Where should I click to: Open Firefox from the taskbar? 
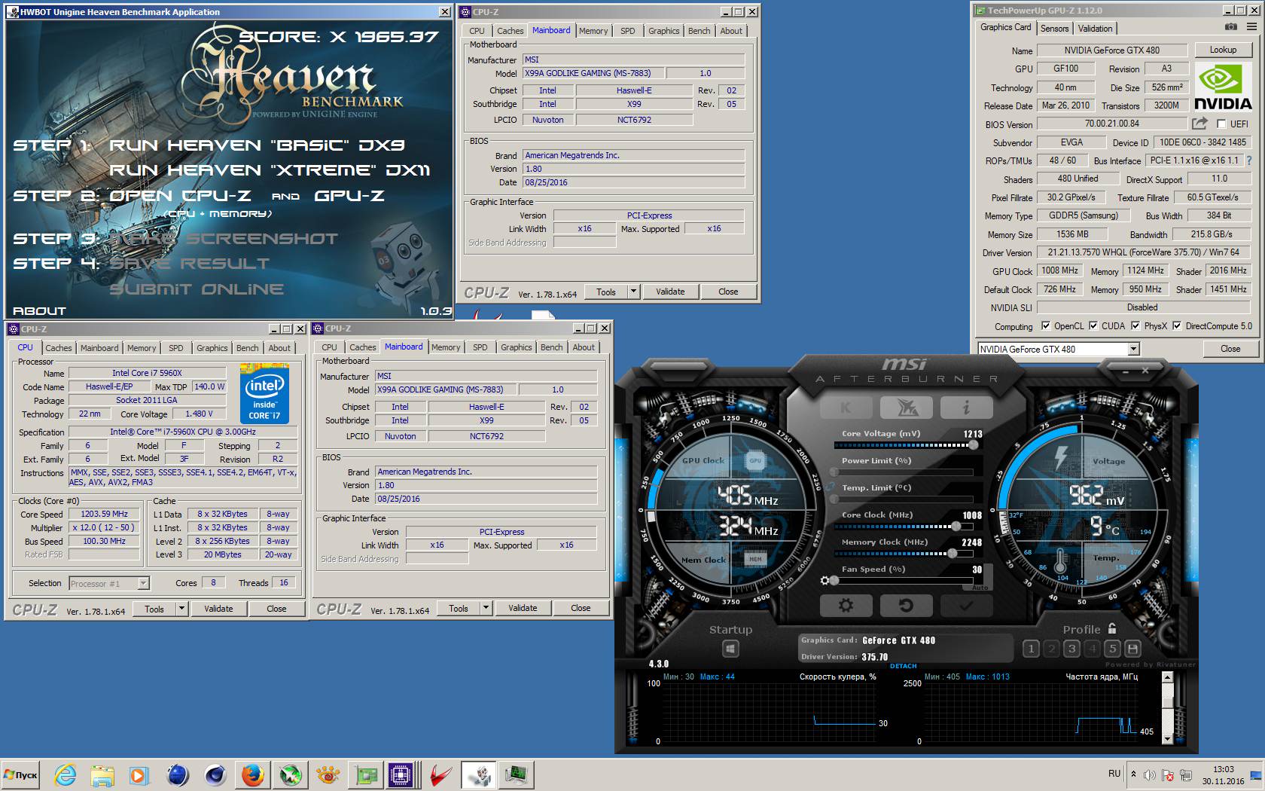253,774
